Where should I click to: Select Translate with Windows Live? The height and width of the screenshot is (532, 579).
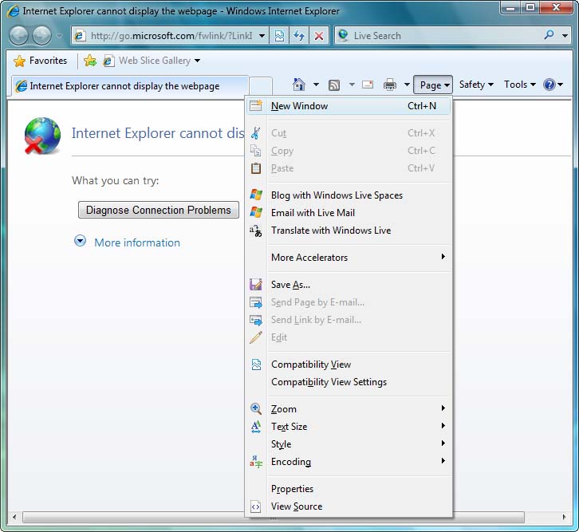pos(331,231)
